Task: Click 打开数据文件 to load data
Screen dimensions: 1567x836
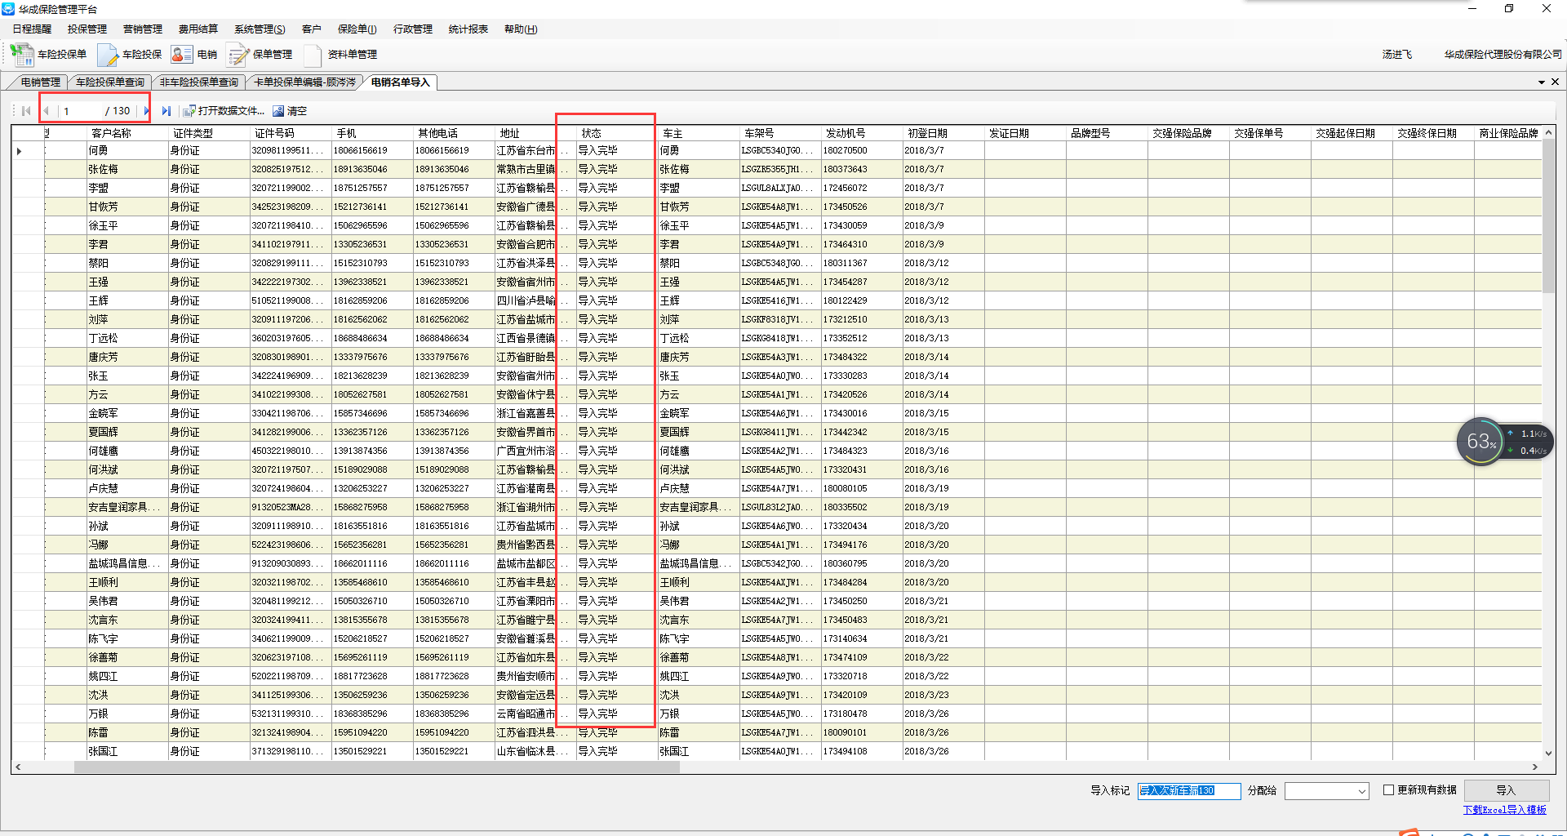Action: pos(223,111)
